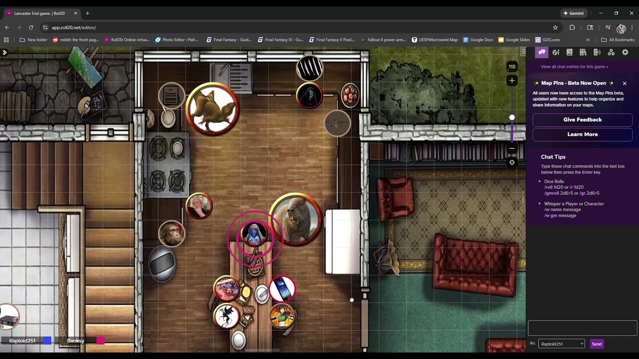Select the brown bear token

click(x=295, y=219)
